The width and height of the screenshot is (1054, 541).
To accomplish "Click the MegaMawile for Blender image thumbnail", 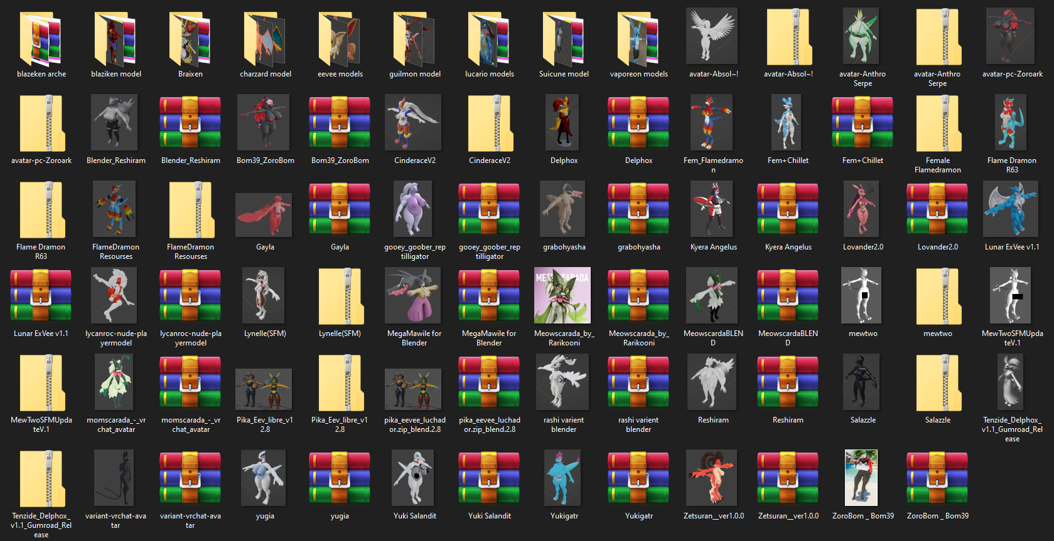I will point(413,295).
